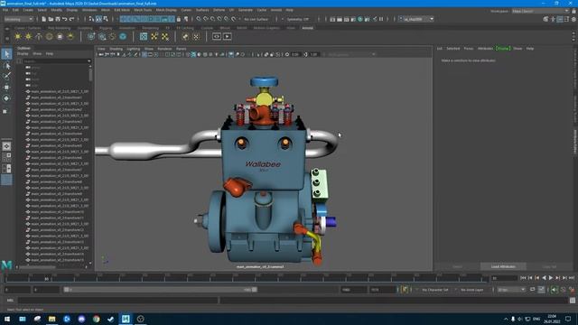The height and width of the screenshot is (325, 578).
Task: Click the Copy Tab button
Action: coord(549,266)
